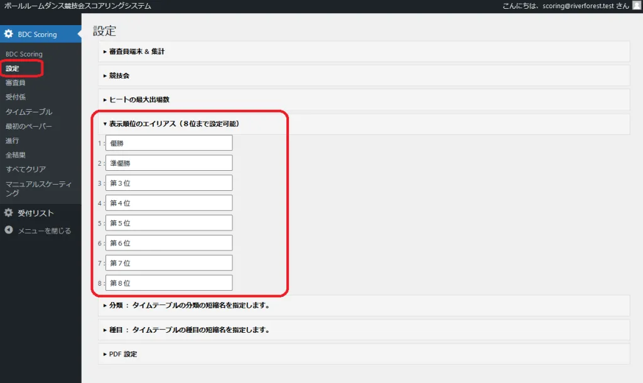Expand the ヒートの最大出場数 section

(x=139, y=99)
